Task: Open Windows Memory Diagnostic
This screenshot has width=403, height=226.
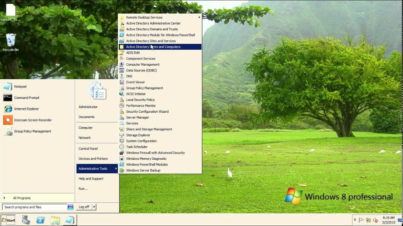Action: coord(160,159)
